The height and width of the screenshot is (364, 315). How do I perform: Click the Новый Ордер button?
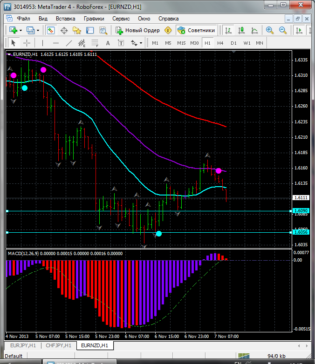(138, 30)
